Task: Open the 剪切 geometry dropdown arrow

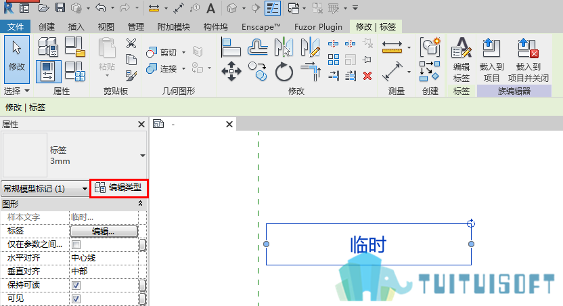Action: click(x=184, y=52)
